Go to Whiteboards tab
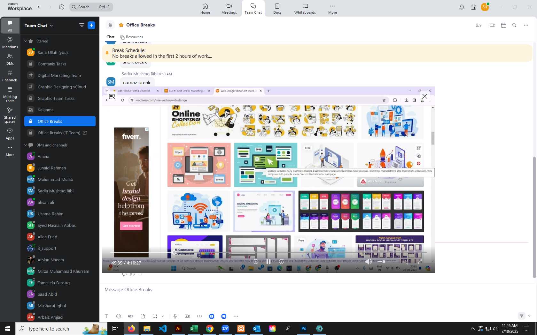The height and width of the screenshot is (335, 537). click(x=305, y=9)
